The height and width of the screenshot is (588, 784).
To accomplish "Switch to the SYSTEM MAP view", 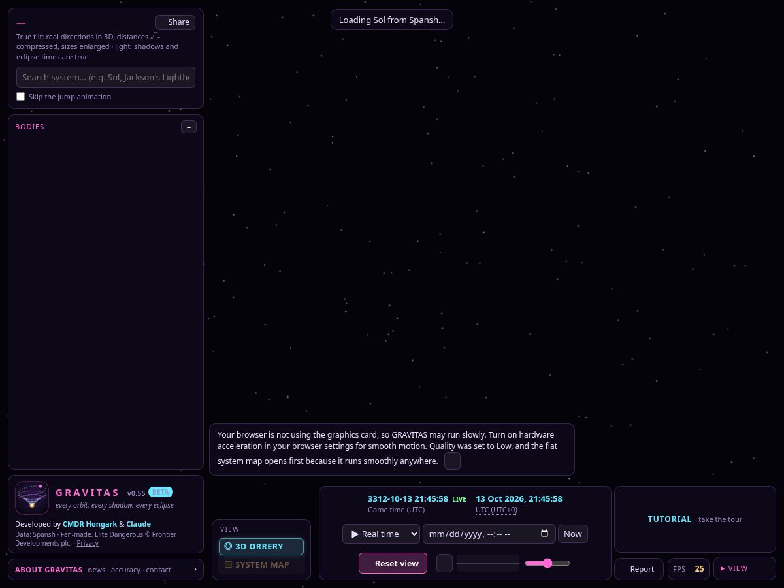I will point(261,564).
